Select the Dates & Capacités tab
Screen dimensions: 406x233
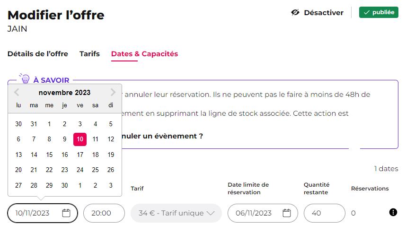coord(144,54)
